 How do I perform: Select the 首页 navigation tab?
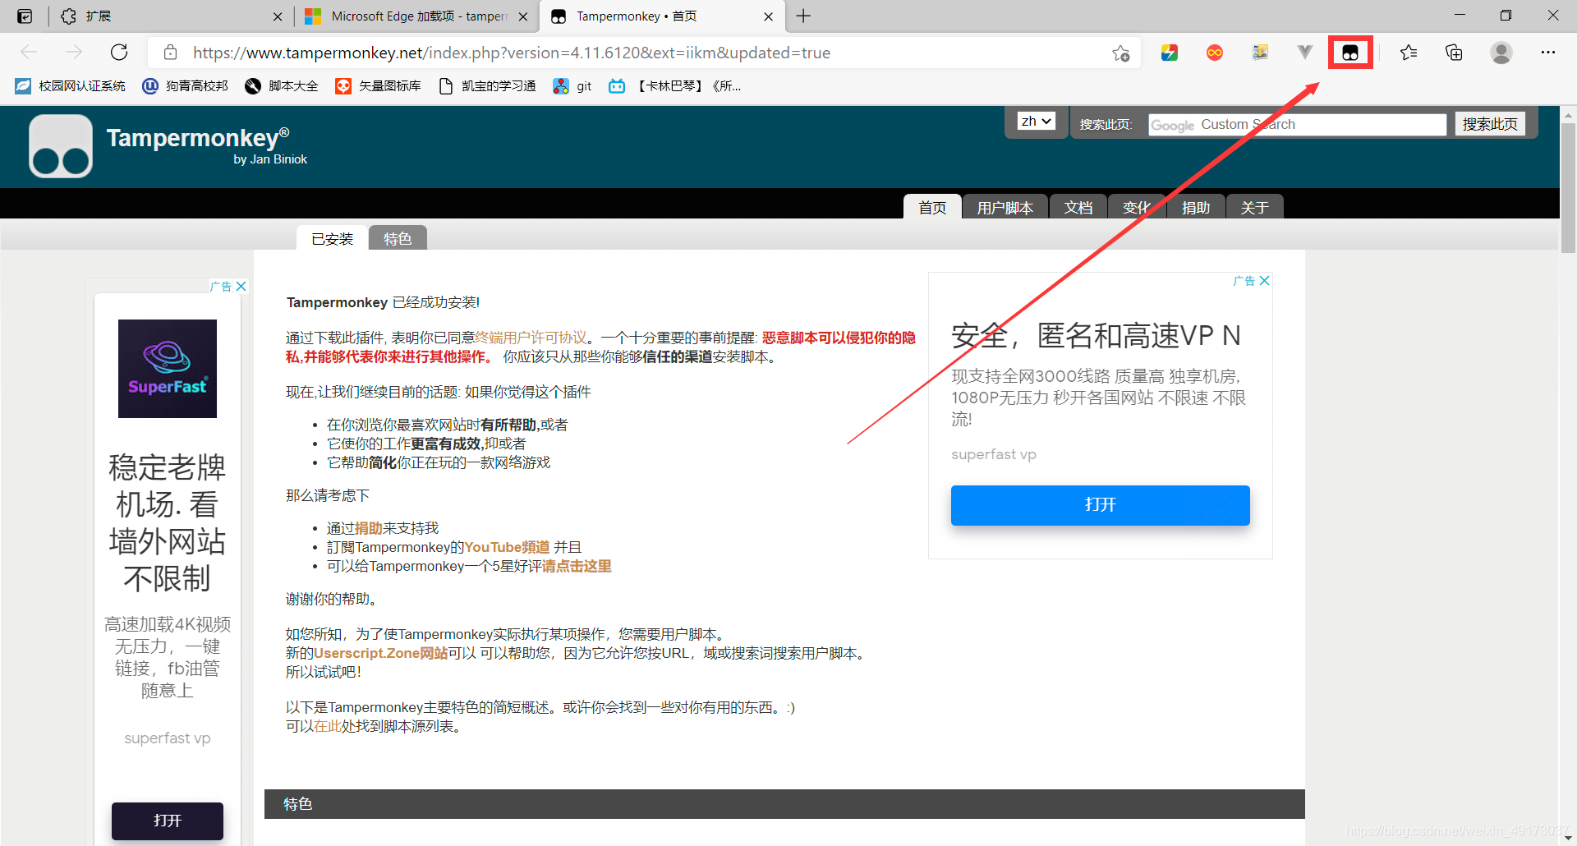(932, 207)
